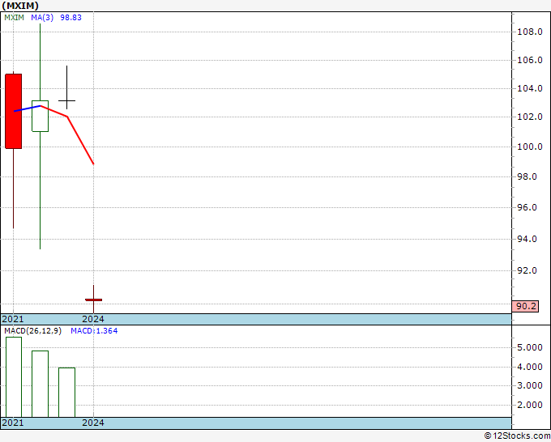Click the 92.0 price axis label

[527, 270]
